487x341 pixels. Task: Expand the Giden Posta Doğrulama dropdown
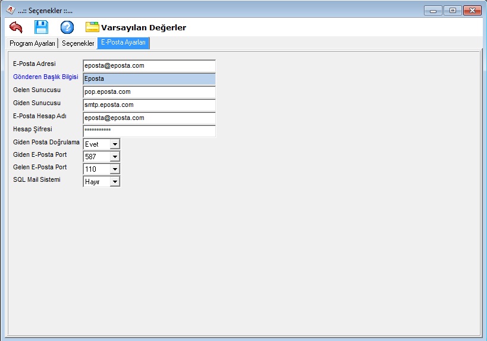pos(115,144)
